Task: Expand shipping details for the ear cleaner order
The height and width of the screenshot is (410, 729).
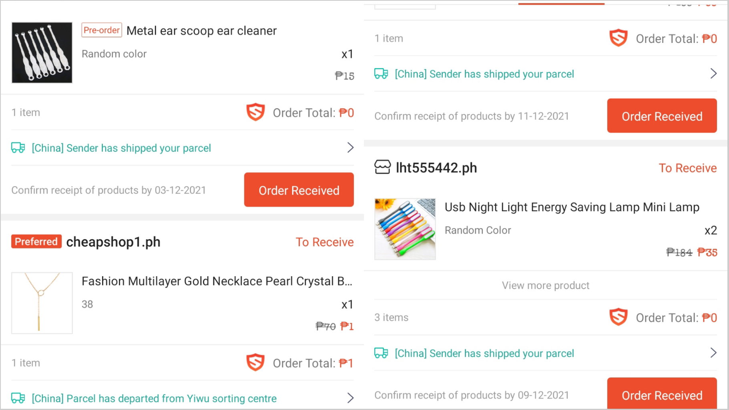Action: click(x=350, y=148)
